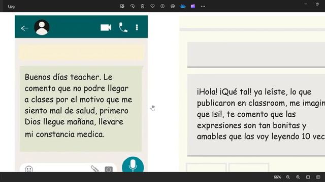Click the f.jpg file name in title bar
Image resolution: width=325 pixels, height=182 pixels.
(11, 7)
